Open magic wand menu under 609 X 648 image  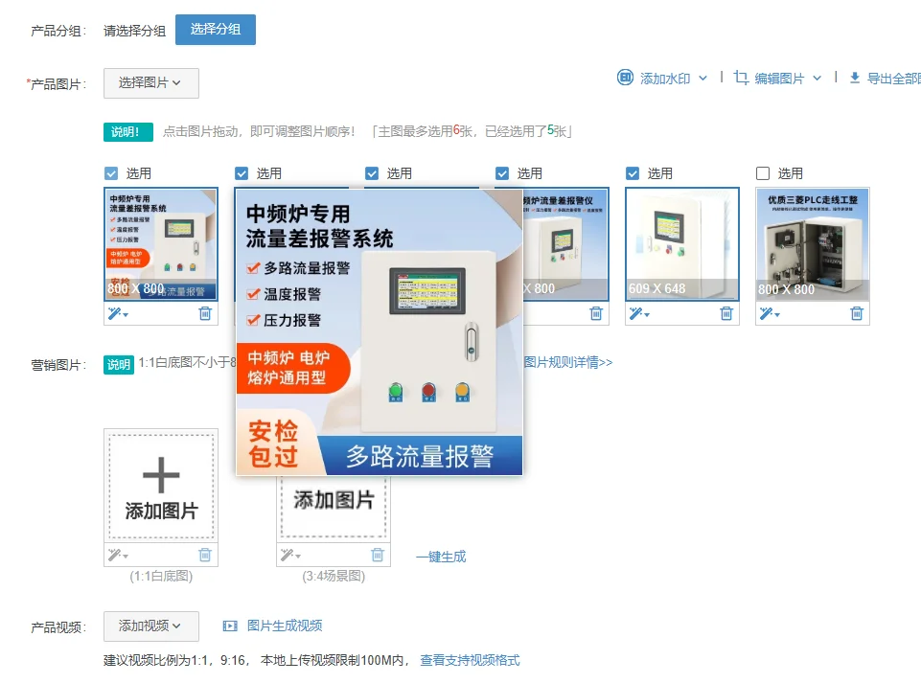639,313
